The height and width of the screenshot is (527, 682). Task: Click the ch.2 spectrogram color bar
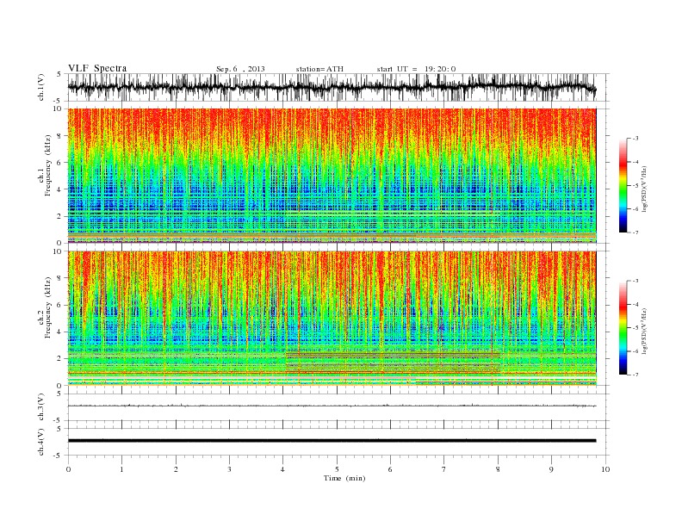[x=623, y=327]
